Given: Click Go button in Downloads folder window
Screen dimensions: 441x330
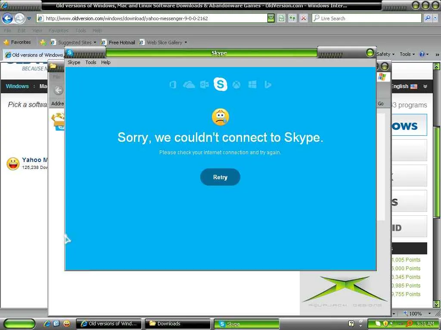Looking at the screenshot, I should 381,104.
